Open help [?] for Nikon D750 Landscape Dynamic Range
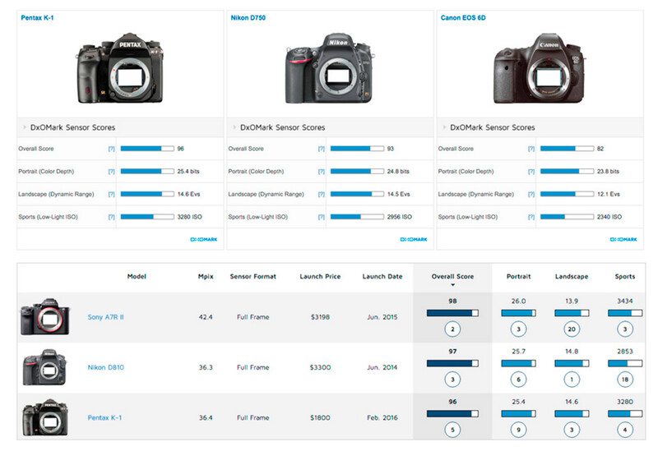The image size is (658, 451). pos(321,194)
